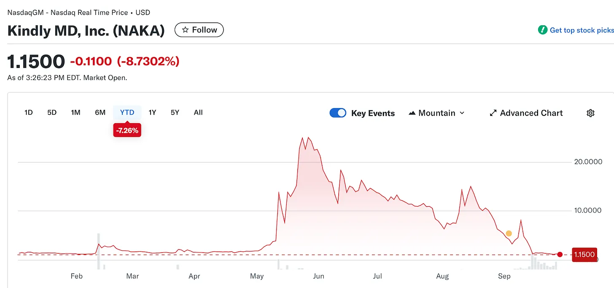
Task: Click the Mountain chart type icon
Action: pos(412,113)
